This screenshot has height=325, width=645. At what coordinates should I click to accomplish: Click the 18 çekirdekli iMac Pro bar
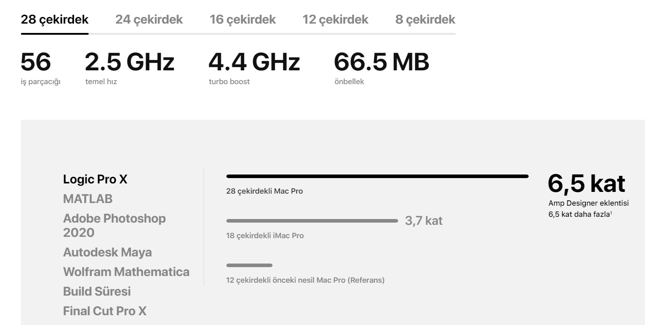(312, 221)
